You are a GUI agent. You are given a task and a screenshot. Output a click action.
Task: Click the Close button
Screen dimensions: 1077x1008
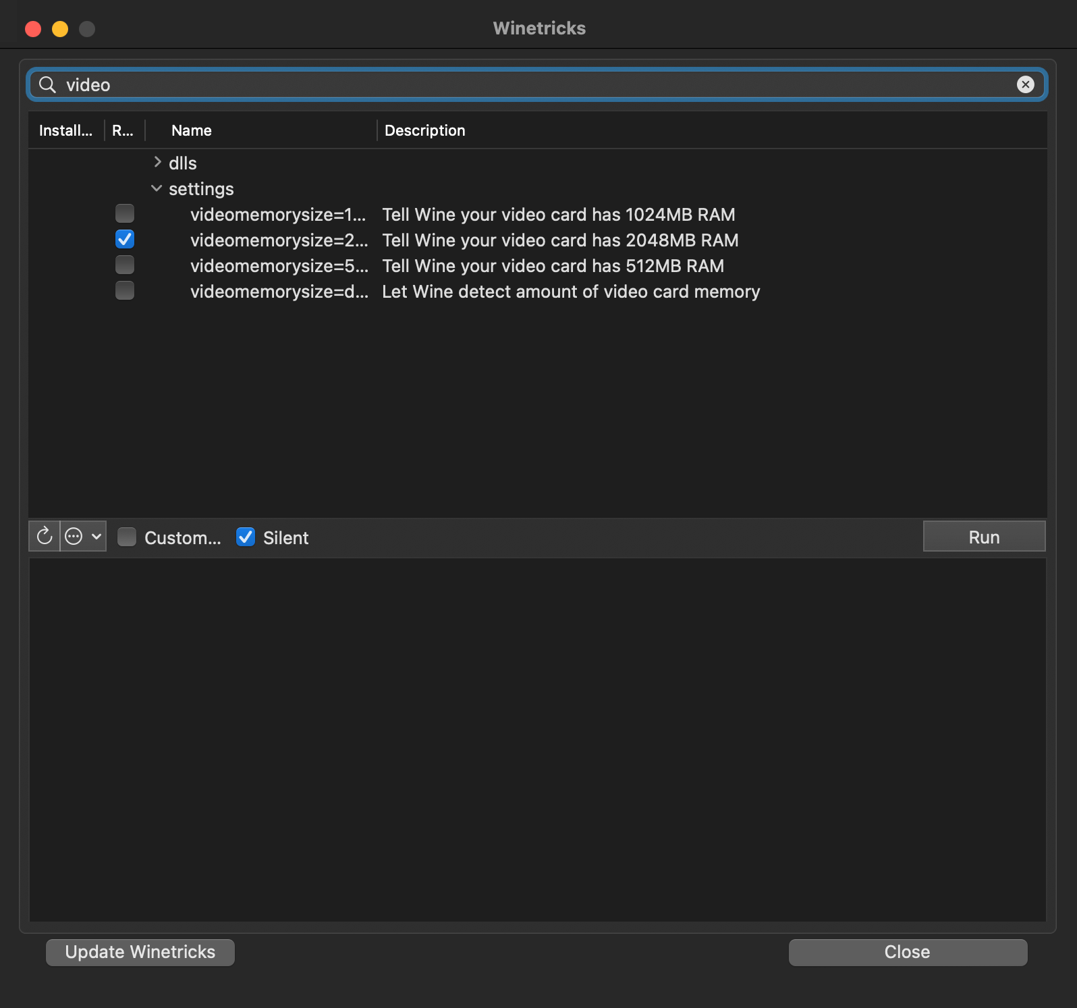(x=908, y=952)
